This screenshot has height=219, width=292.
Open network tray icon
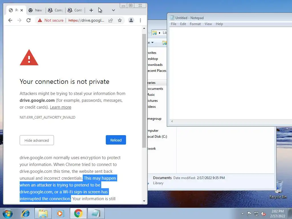256,214
